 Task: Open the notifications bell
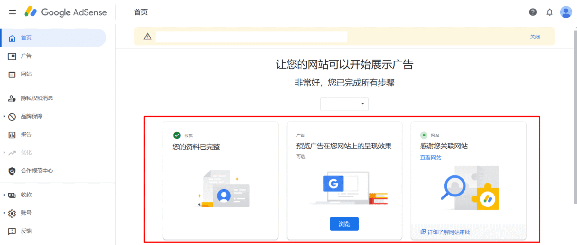click(550, 12)
